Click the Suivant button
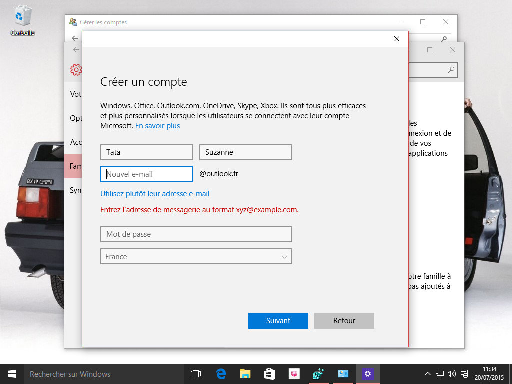This screenshot has height=384, width=512. pos(278,321)
